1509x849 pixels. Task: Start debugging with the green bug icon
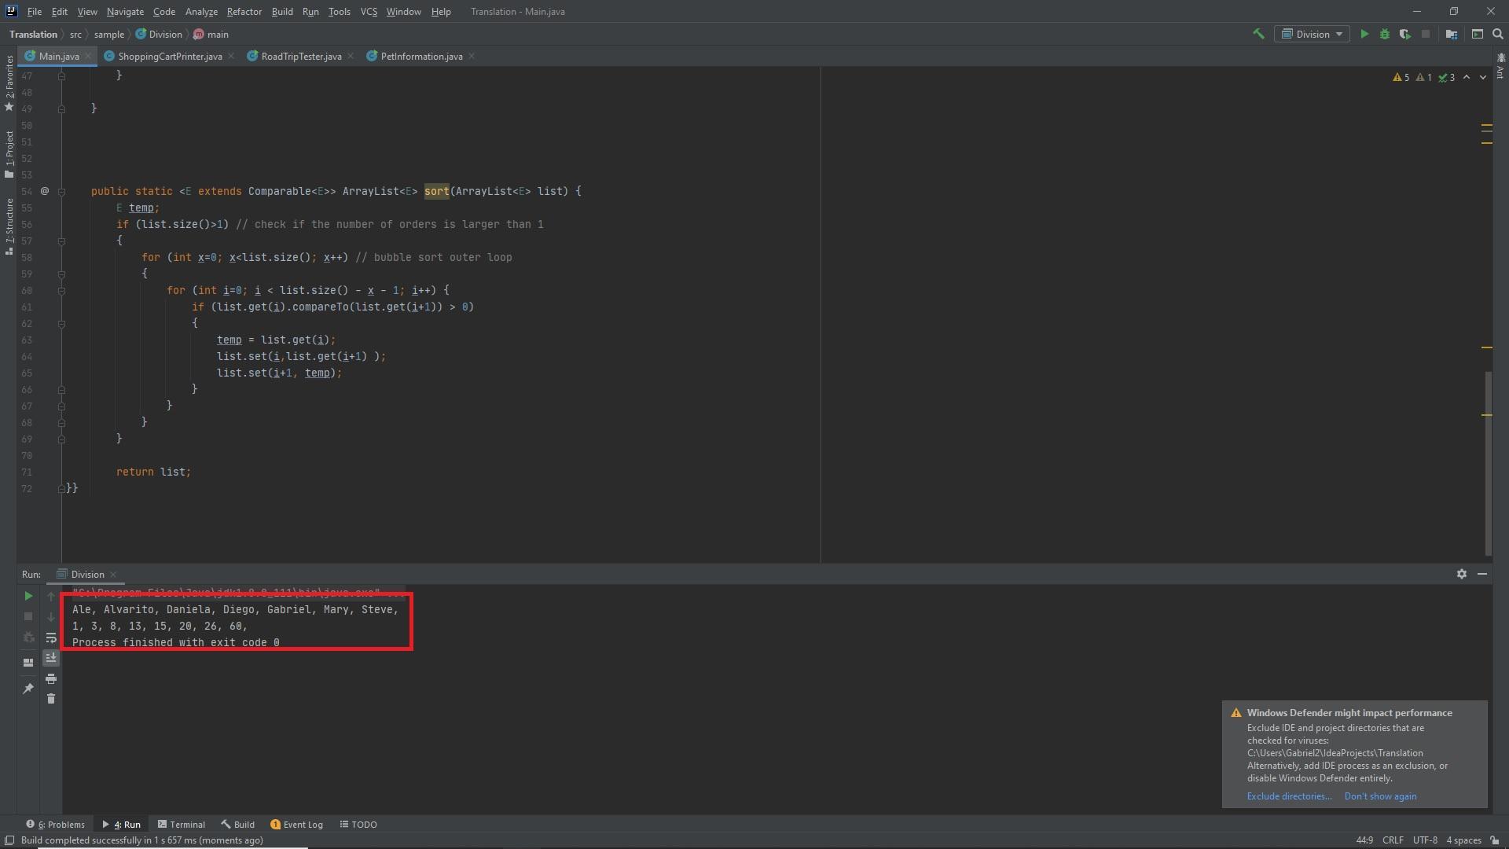click(x=1385, y=34)
